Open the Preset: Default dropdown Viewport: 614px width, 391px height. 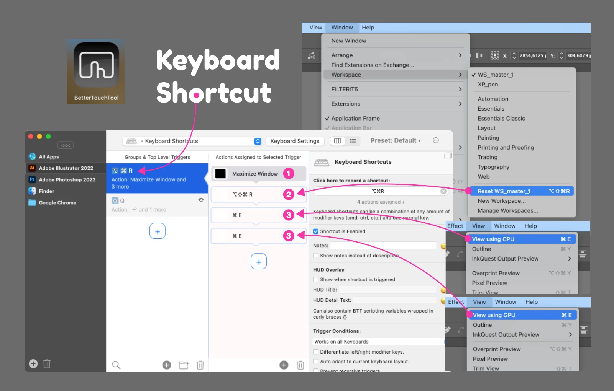[x=396, y=140]
